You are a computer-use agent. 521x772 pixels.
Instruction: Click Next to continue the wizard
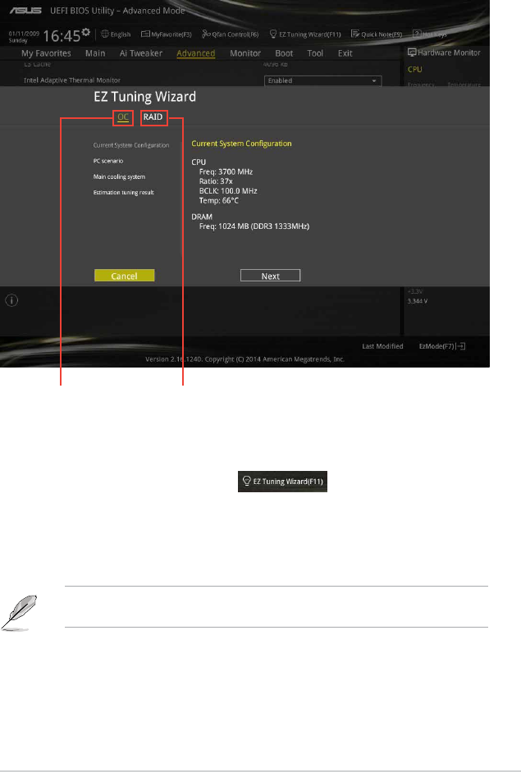point(271,276)
